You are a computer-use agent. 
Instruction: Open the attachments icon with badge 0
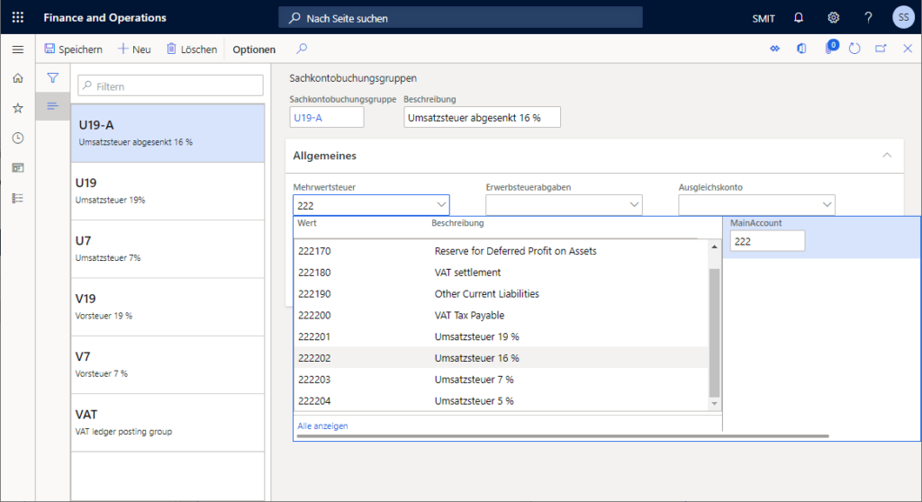[830, 48]
